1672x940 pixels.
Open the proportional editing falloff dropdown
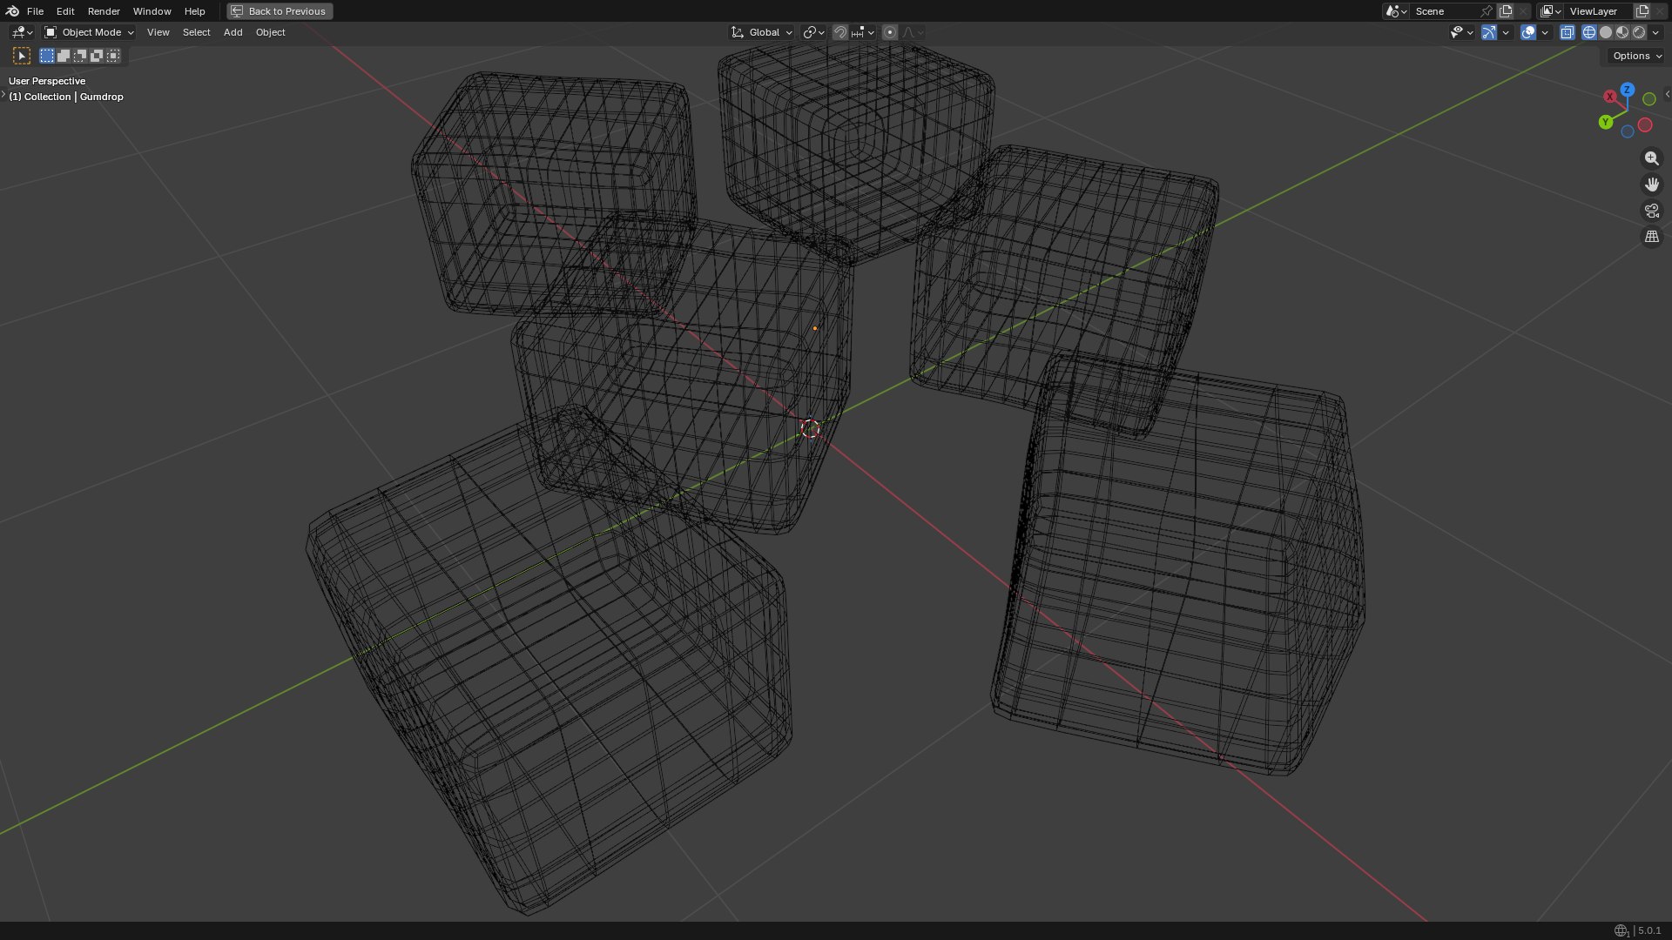click(x=913, y=32)
